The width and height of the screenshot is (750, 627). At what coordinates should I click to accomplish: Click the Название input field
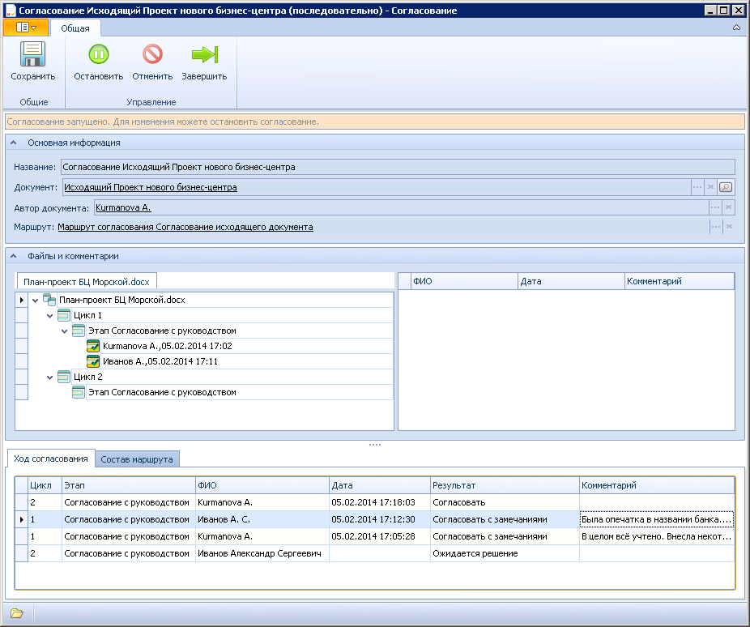[x=398, y=167]
